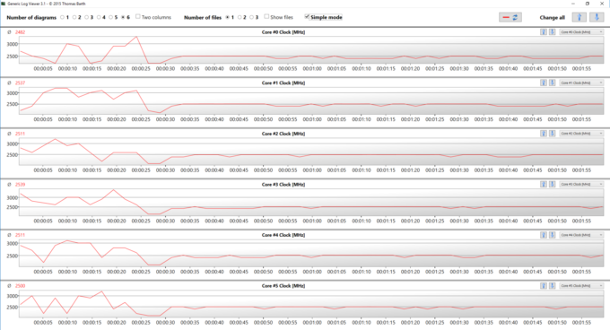Image resolution: width=610 pixels, height=330 pixels.
Task: Click down arrow for Core #1 Clock diagram
Action: [552, 82]
